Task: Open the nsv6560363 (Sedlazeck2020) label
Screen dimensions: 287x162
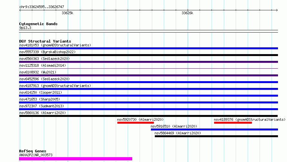Action: [x=45, y=59]
